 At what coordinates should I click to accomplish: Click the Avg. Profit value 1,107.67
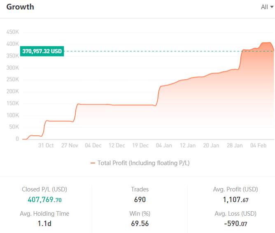point(236,200)
